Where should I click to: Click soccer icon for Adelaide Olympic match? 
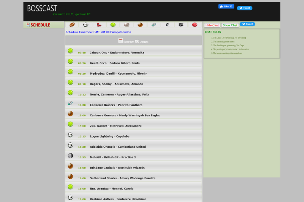pyautogui.click(x=70, y=145)
